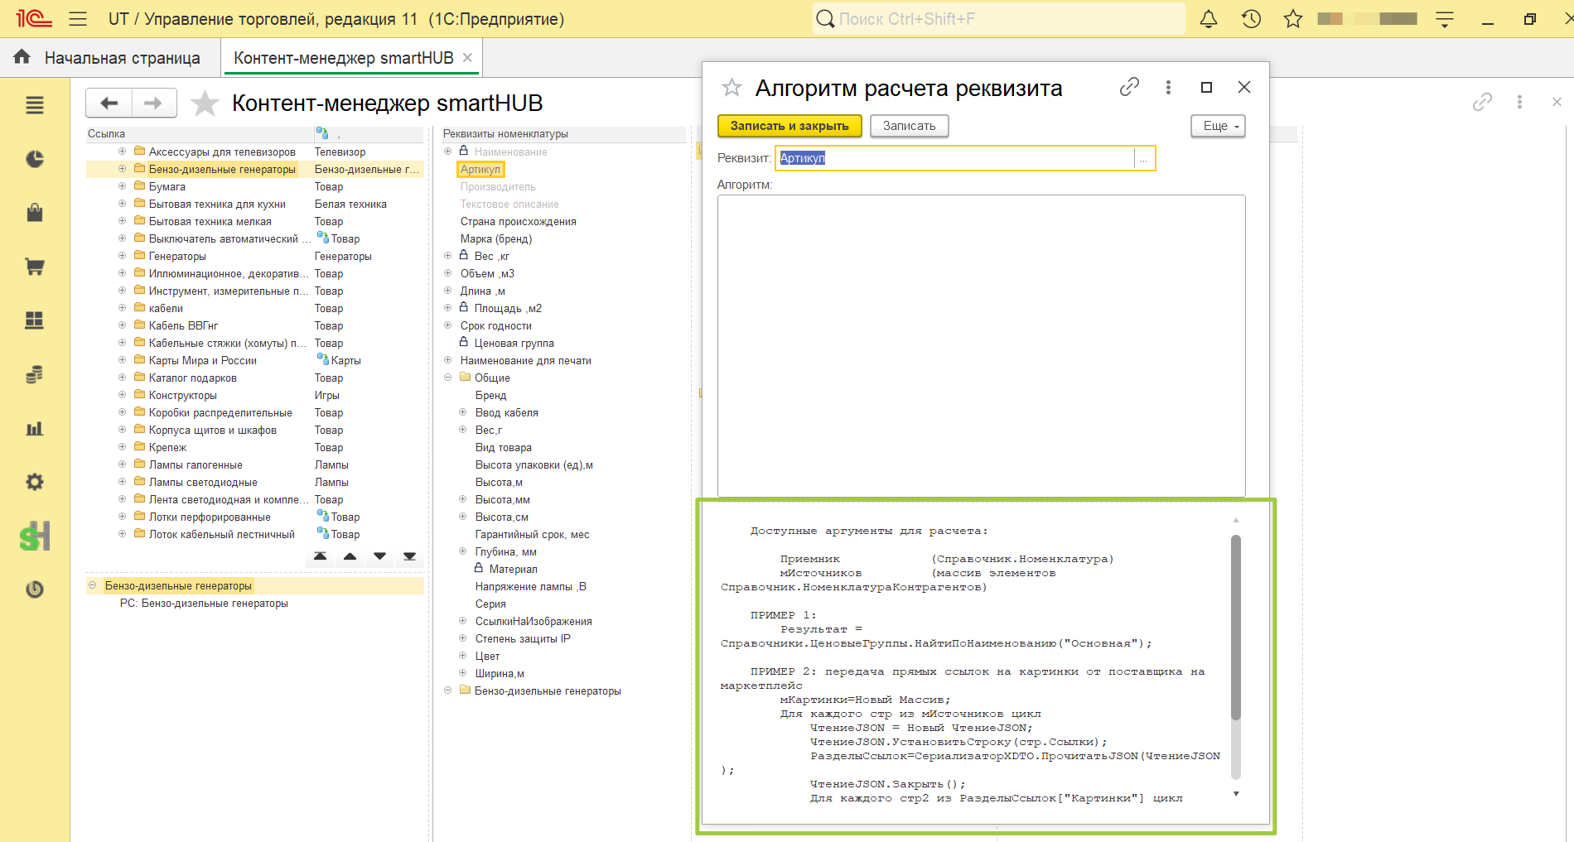Add Алгоритм расчета реквизита to favorites
The image size is (1574, 842).
731,87
